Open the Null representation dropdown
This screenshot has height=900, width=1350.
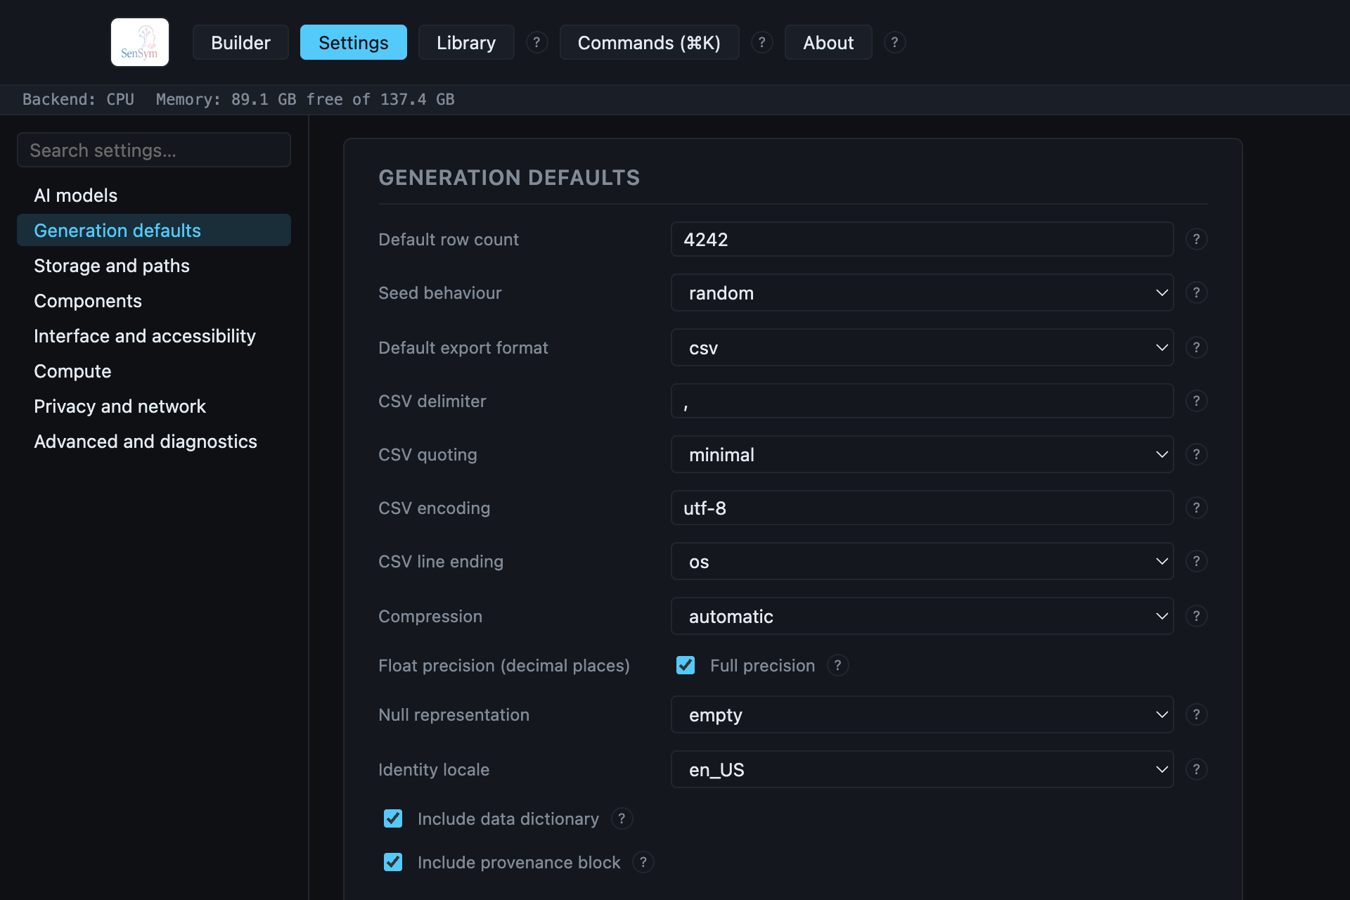922,714
